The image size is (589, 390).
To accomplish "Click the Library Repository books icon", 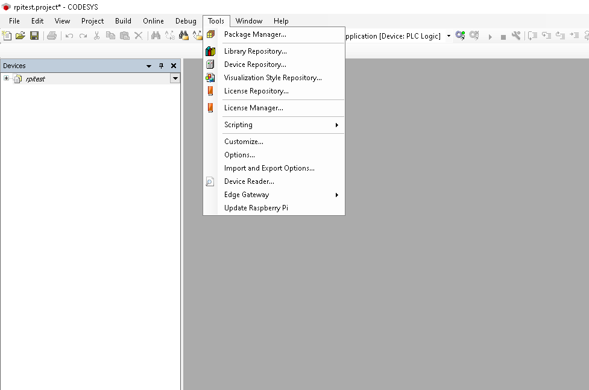I will tap(210, 51).
